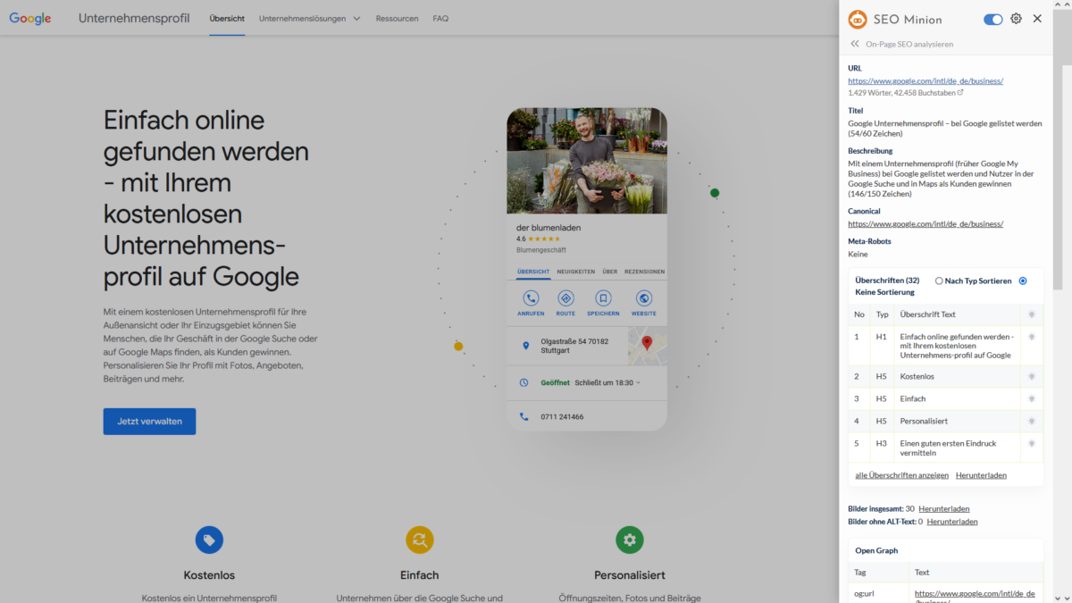This screenshot has height=603, width=1072.
Task: Open the FAQ navigation item
Action: (440, 18)
